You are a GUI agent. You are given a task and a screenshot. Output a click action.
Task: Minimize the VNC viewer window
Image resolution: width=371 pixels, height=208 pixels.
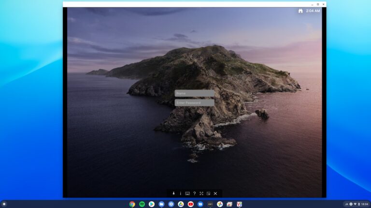[x=313, y=4]
